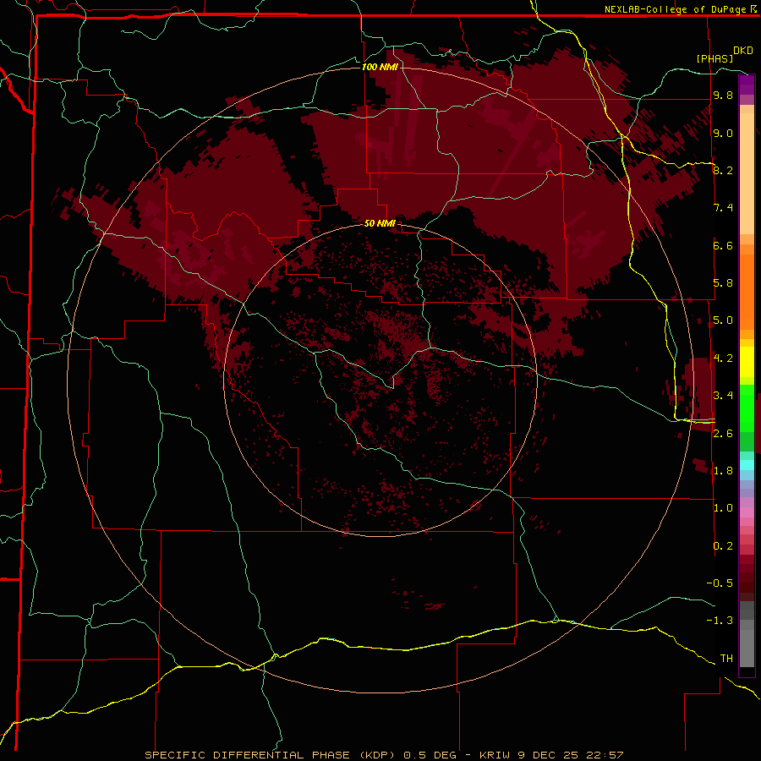The width and height of the screenshot is (761, 761).
Task: Select the 2.6 scale value
Action: pos(723,434)
